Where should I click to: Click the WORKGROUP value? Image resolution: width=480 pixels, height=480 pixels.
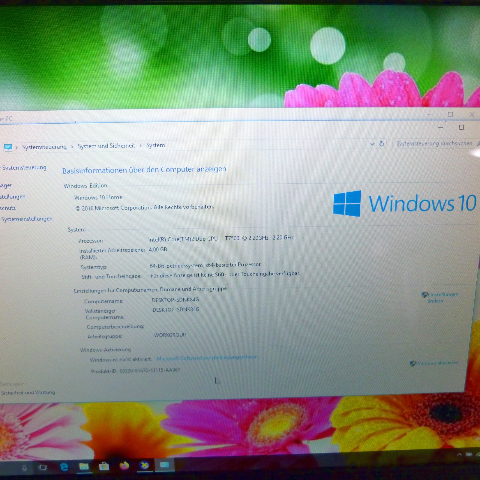click(170, 335)
